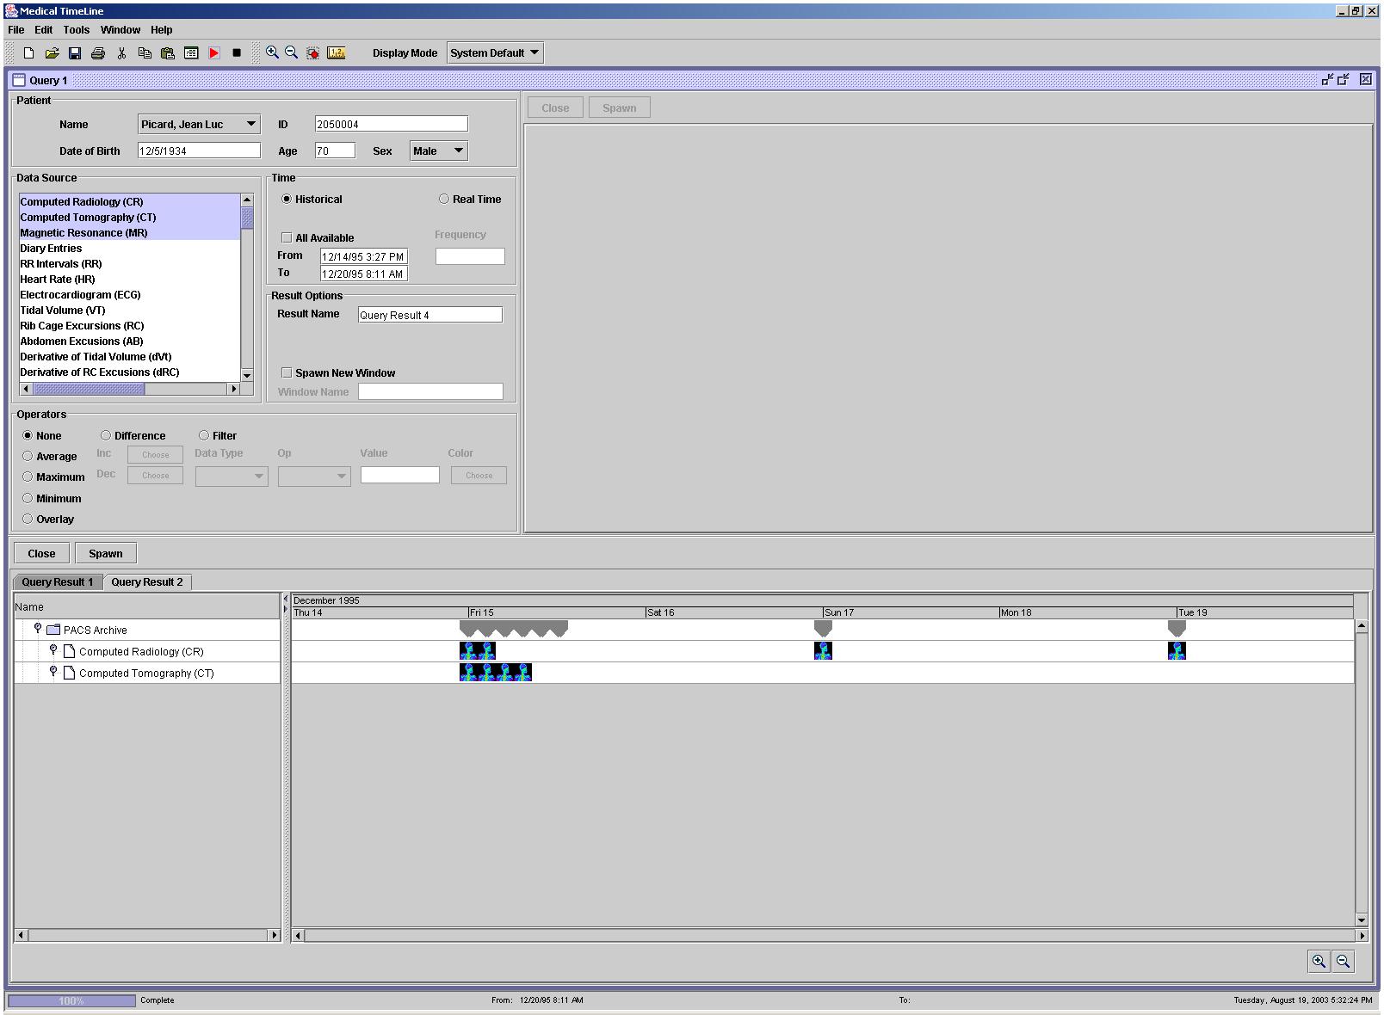The height and width of the screenshot is (1015, 1384).
Task: Click the ruler measurement toolbar icon
Action: [x=337, y=53]
